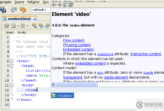Open the Navigate menu
Screen dimensions: 164x111
pyautogui.click(x=6, y=2)
